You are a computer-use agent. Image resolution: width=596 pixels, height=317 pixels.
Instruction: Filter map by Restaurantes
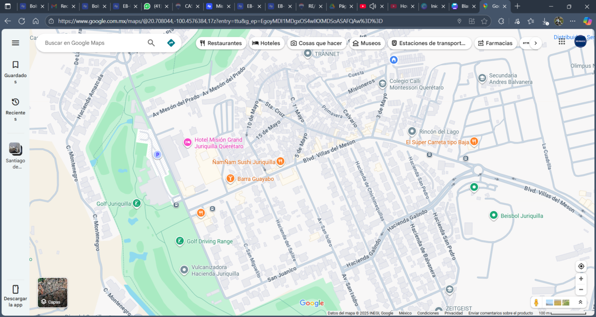click(x=221, y=43)
